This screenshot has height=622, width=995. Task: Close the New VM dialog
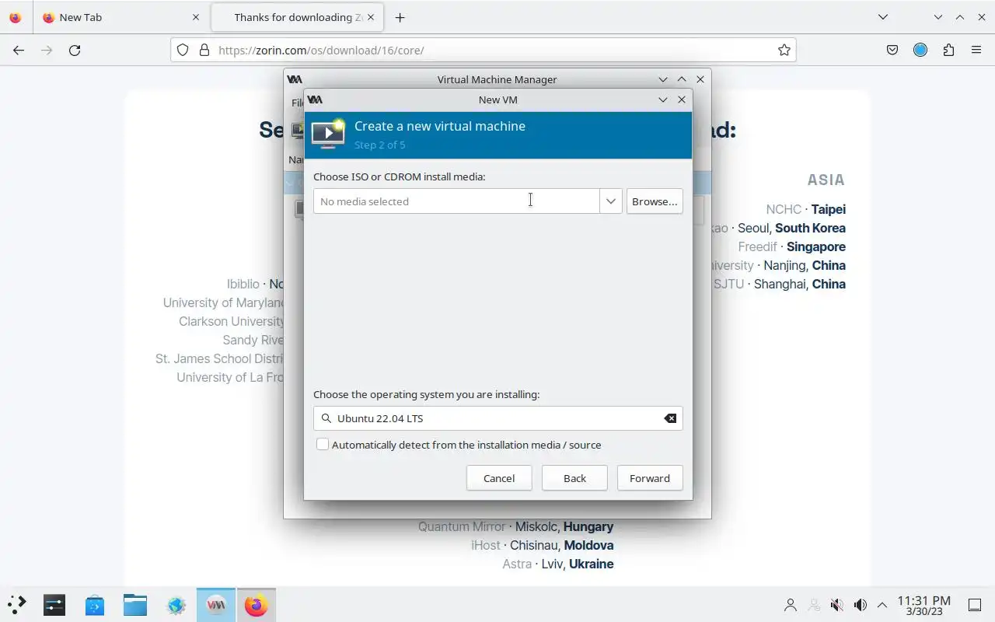click(682, 100)
